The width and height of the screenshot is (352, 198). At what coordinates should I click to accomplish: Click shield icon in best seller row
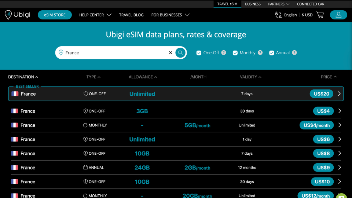(x=85, y=94)
